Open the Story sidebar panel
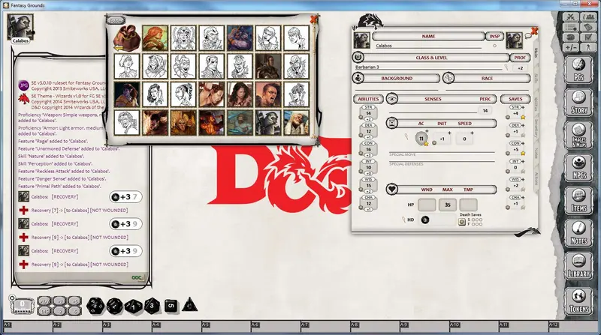 point(578,103)
